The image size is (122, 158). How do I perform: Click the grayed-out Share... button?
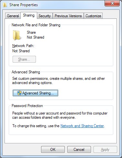click(24, 59)
